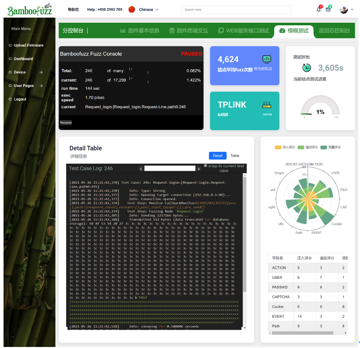The width and height of the screenshot is (360, 348).
Task: Open Dashboard menu item
Action: tap(23, 59)
